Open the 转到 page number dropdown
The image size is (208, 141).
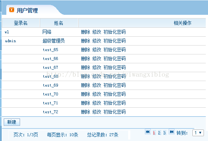coord(198,132)
